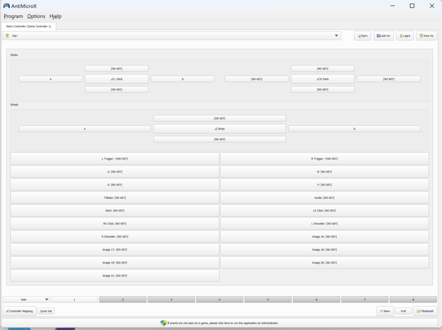Click the Guide: [NO KEY] button
The image size is (442, 330).
point(325,198)
